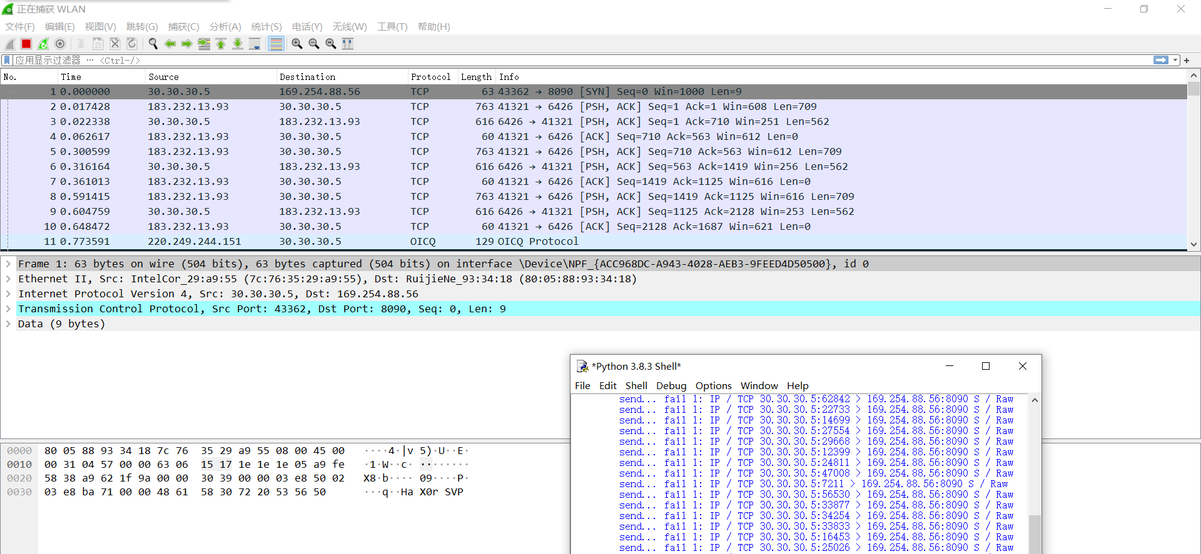This screenshot has width=1201, height=554.
Task: Open Help menu in Python Shell
Action: click(798, 385)
